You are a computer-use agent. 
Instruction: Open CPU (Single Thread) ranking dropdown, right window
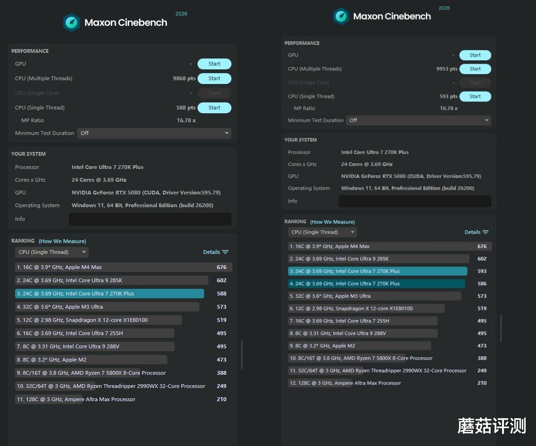pos(322,232)
